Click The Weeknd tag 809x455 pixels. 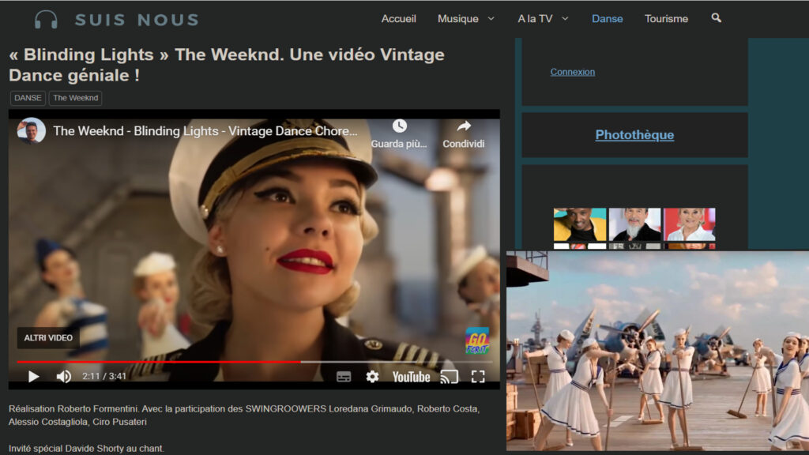75,98
